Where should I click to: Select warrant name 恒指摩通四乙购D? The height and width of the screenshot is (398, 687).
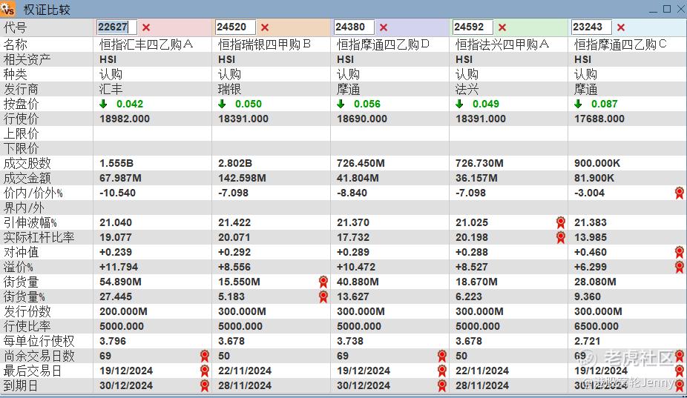(x=384, y=44)
